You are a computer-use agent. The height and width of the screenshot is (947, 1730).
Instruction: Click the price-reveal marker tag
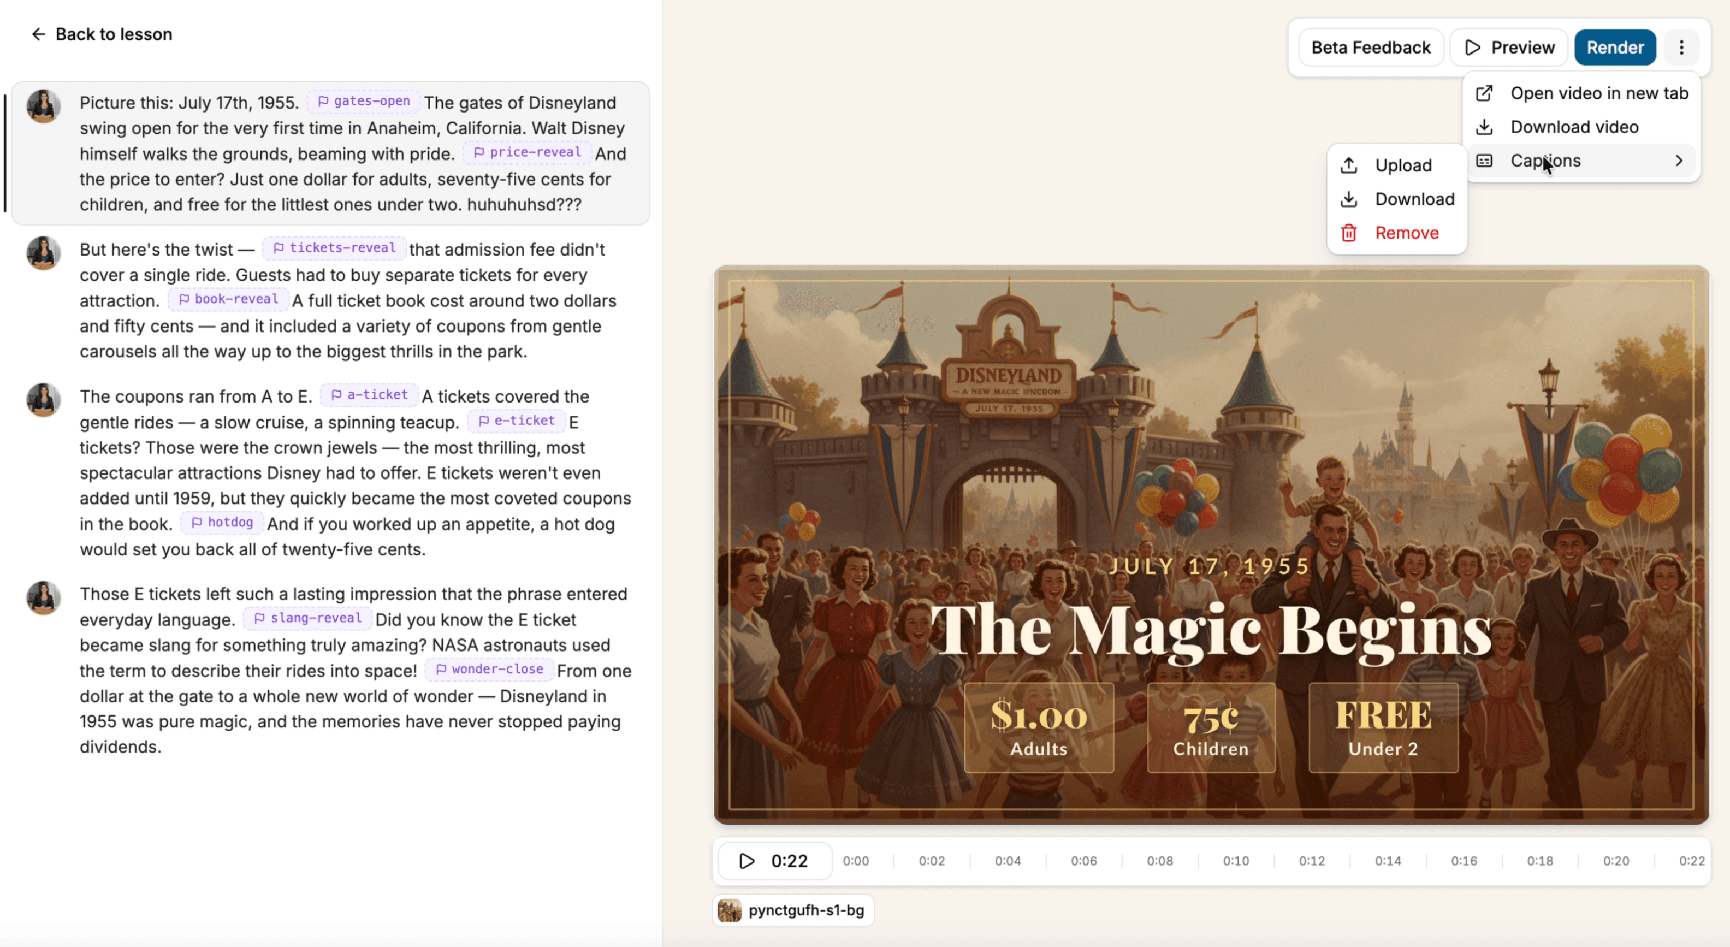coord(527,152)
